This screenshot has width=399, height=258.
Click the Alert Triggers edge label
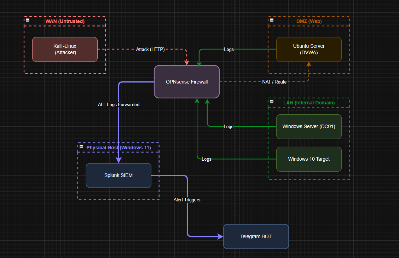tap(187, 200)
